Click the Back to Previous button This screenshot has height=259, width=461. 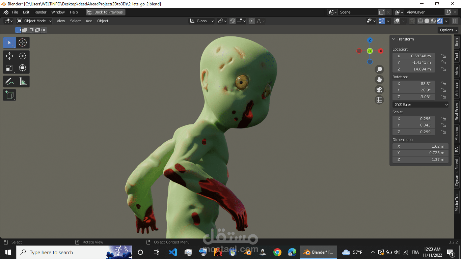105,12
